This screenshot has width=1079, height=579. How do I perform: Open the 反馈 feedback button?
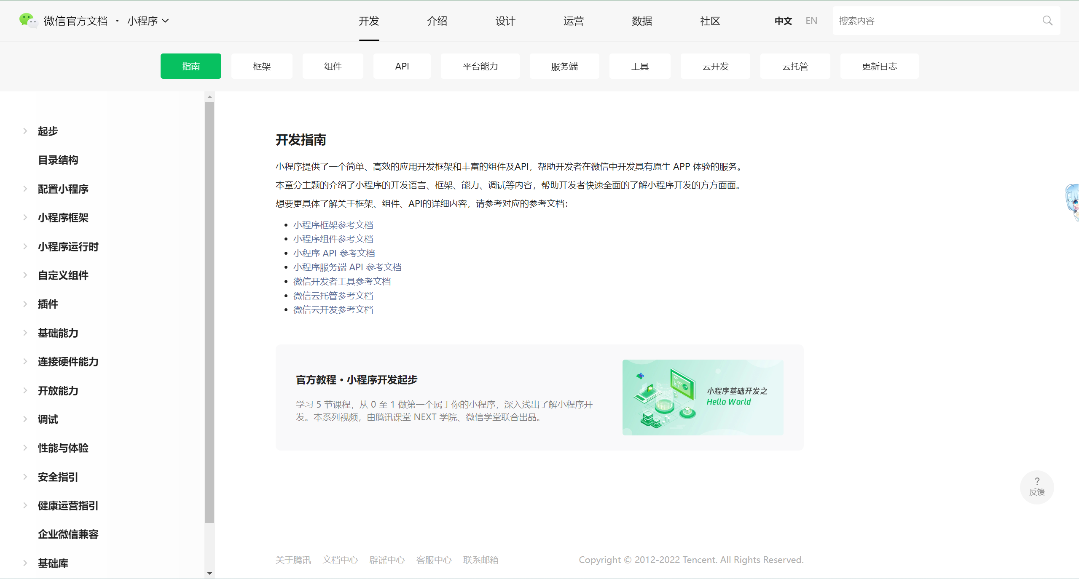tap(1037, 487)
